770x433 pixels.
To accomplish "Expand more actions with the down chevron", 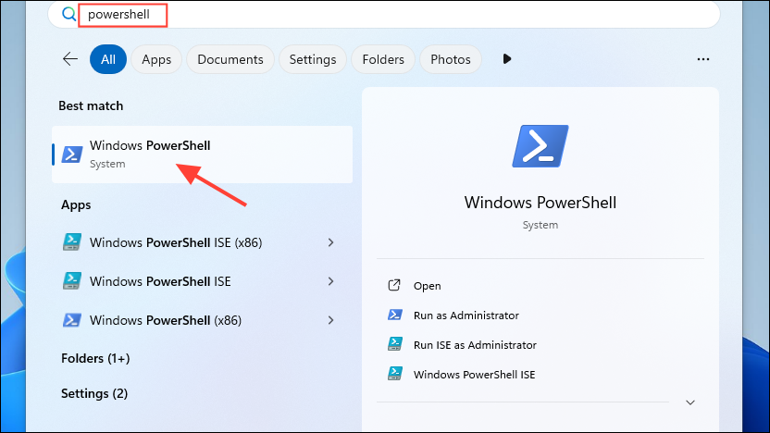I will tap(690, 402).
